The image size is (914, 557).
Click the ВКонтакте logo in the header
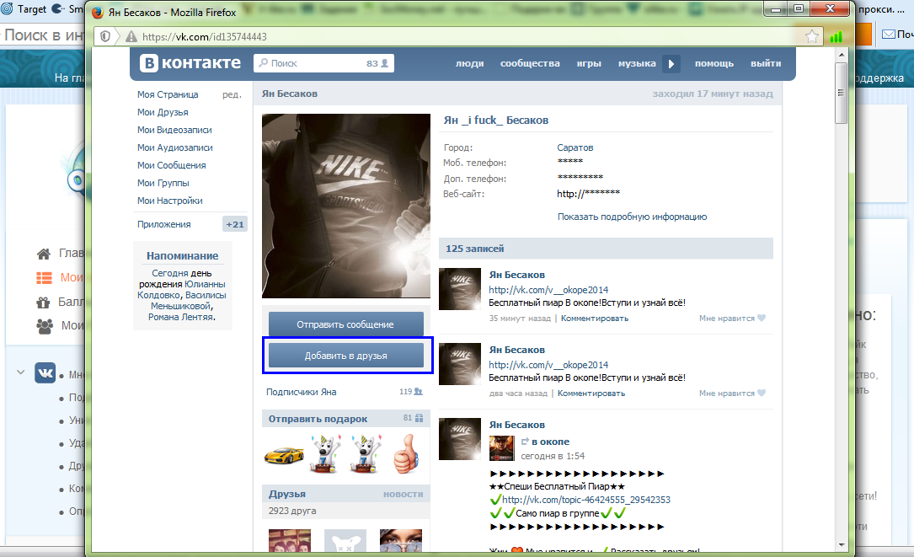190,63
